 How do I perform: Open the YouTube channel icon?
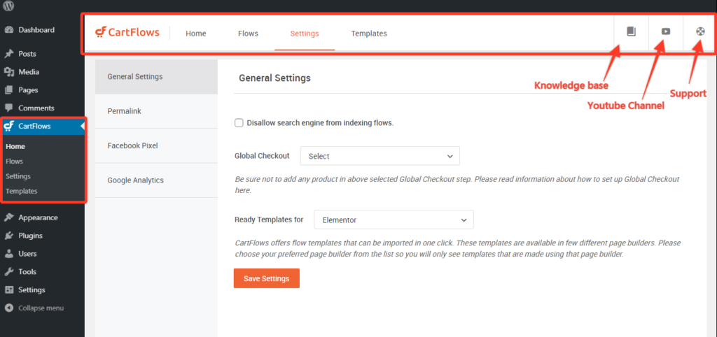point(666,31)
